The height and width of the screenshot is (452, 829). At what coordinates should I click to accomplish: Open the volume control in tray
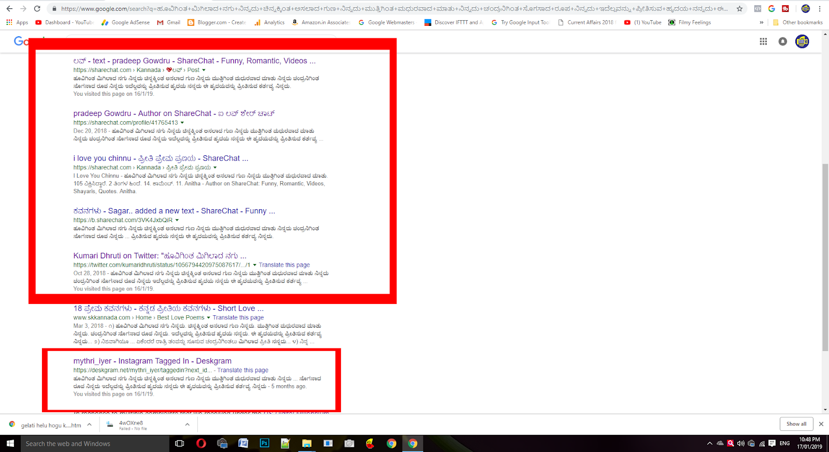741,444
